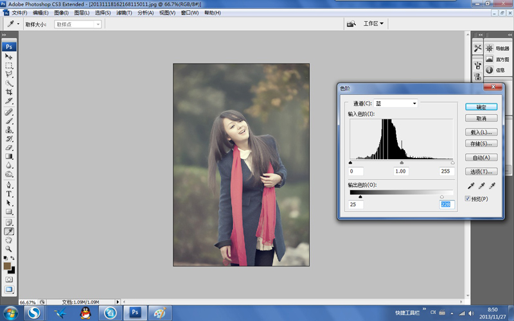Select the Clone Stamp tool
The image size is (514, 321).
tap(8, 130)
